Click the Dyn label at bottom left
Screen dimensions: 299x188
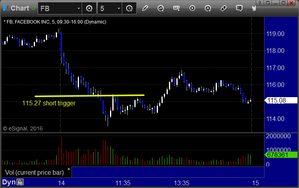(9, 182)
